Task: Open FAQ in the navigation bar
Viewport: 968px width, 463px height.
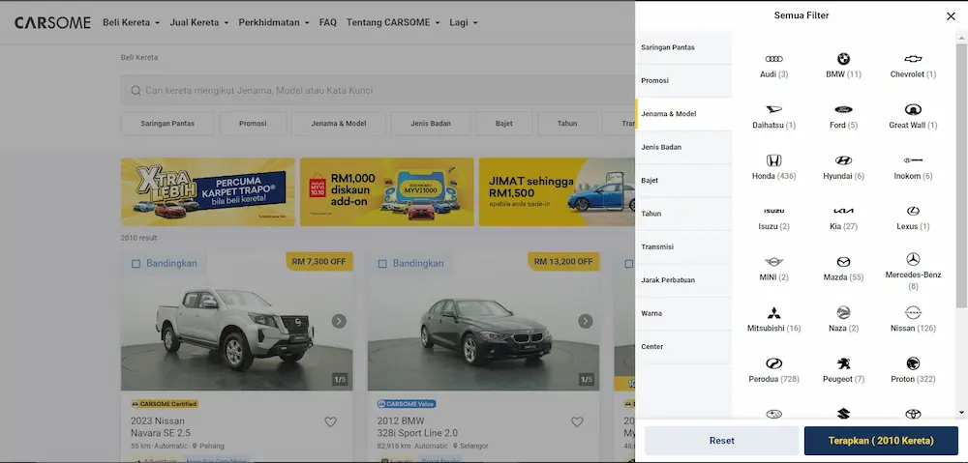Action: coord(328,22)
